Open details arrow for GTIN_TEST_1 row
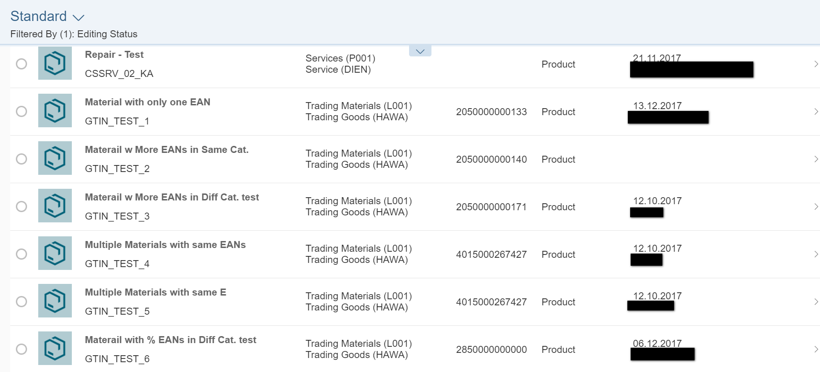820x372 pixels. click(x=816, y=111)
